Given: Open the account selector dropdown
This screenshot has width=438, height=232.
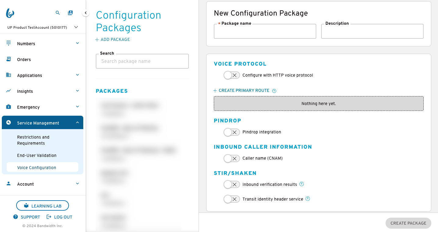Looking at the screenshot, I should 76,27.
